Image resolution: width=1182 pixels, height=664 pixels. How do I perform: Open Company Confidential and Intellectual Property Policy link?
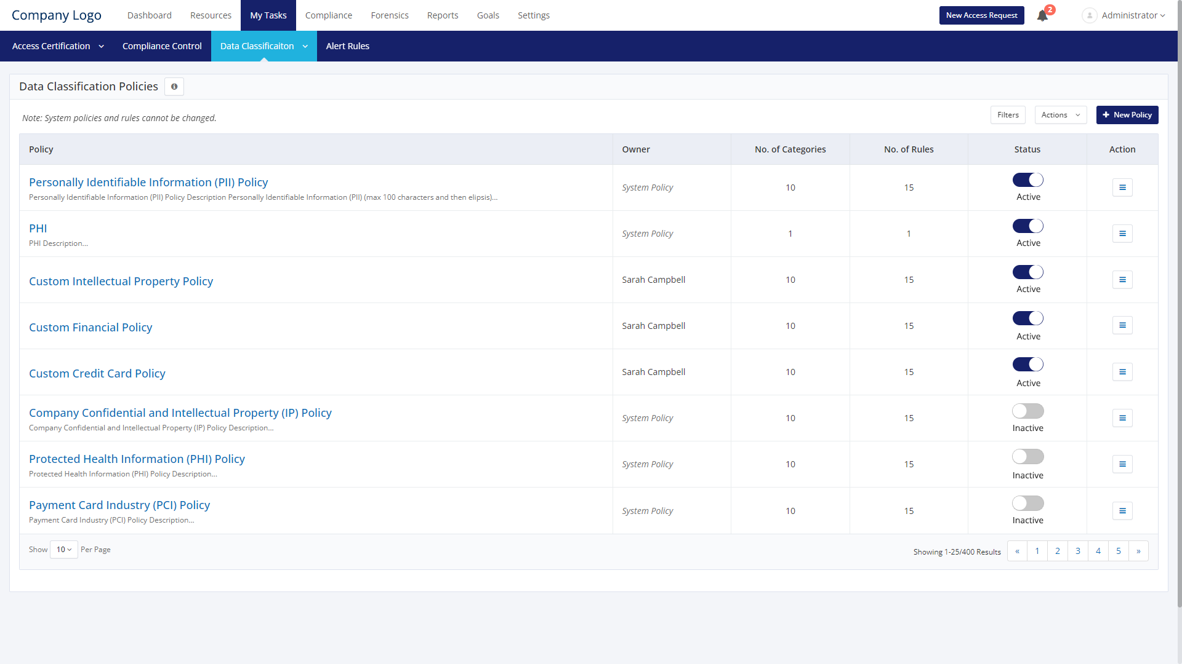(x=180, y=413)
